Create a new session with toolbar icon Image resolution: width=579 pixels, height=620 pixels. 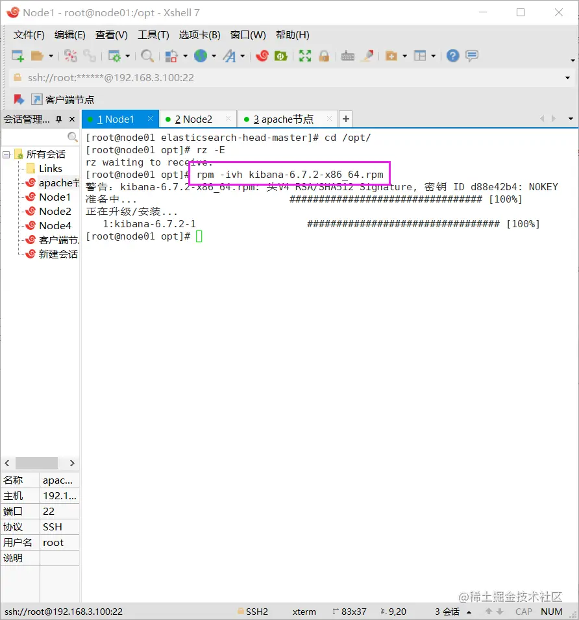(18, 56)
